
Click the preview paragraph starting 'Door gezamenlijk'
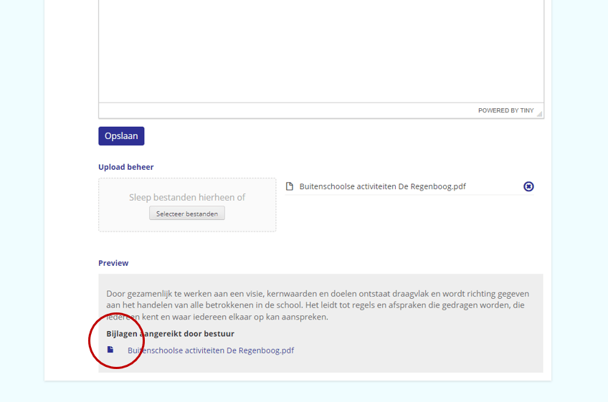318,305
